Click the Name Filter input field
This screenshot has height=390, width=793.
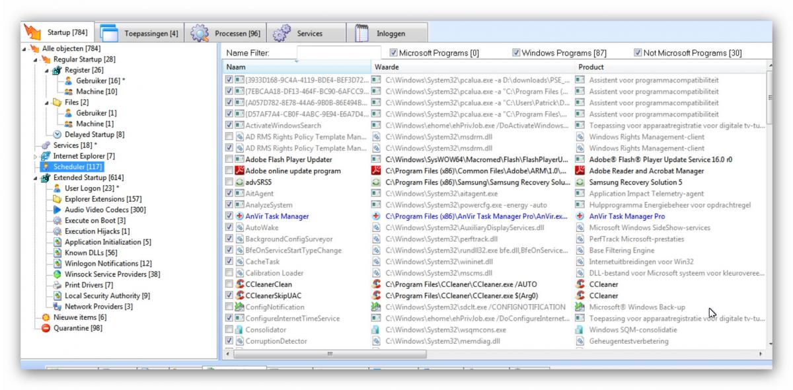point(339,52)
